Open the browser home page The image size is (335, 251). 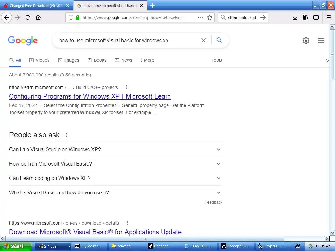pyautogui.click(x=38, y=17)
